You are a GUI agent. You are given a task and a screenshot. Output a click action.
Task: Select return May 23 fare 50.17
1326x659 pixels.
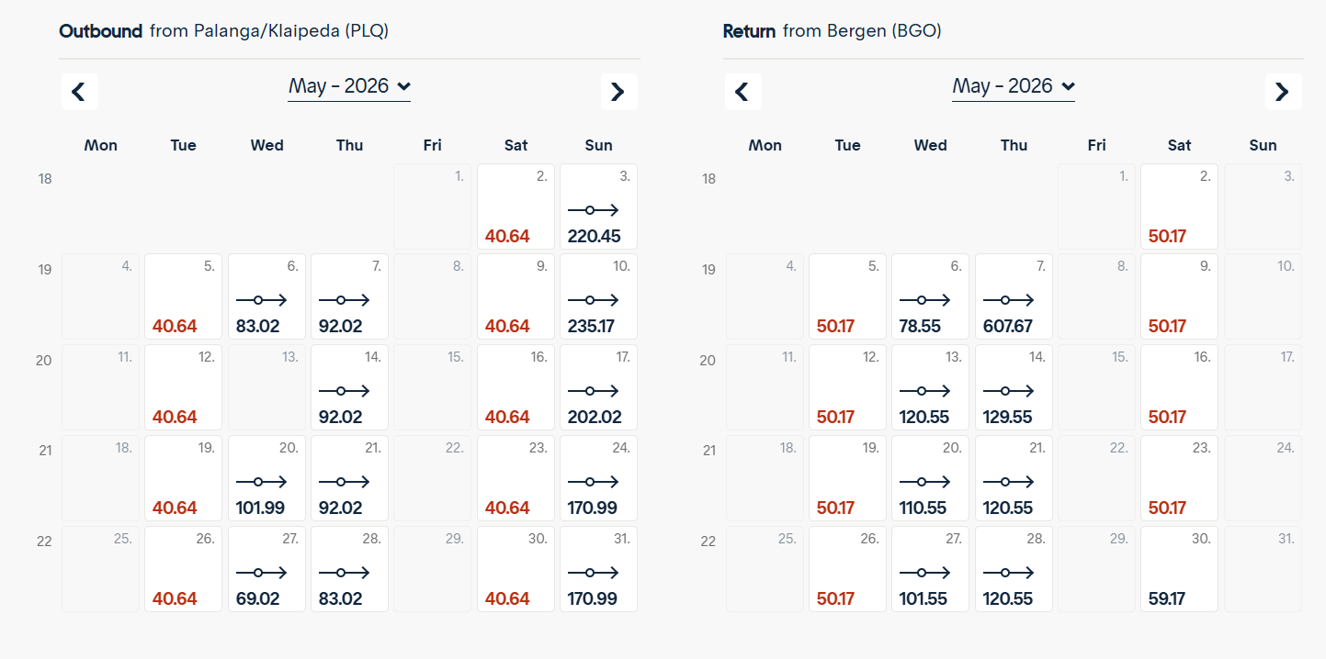(1179, 478)
